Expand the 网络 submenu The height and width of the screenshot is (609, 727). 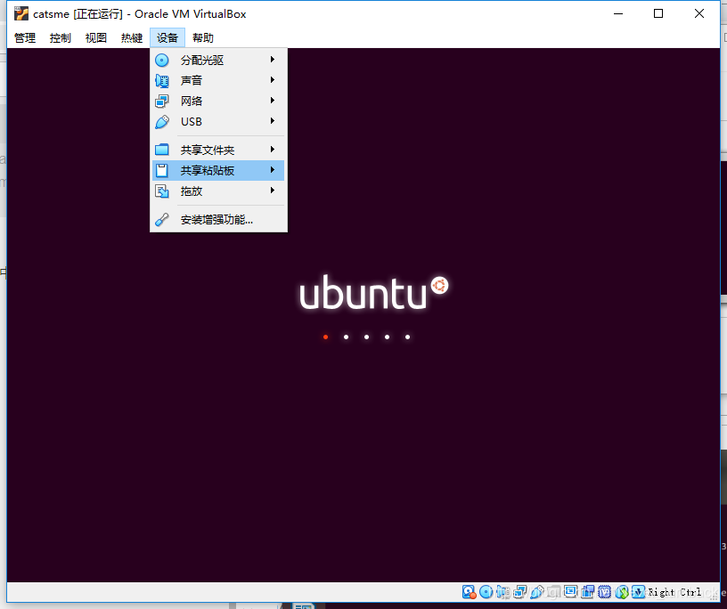pyautogui.click(x=218, y=101)
